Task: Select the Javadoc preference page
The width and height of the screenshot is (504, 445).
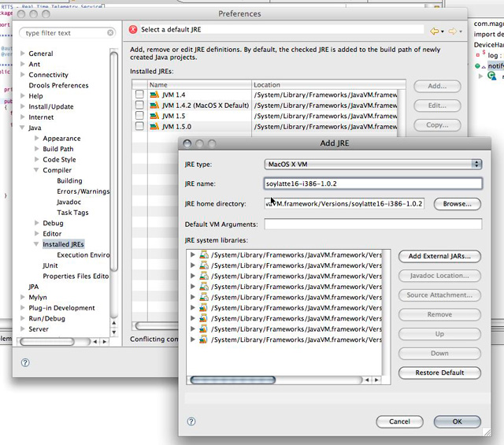Action: [69, 202]
